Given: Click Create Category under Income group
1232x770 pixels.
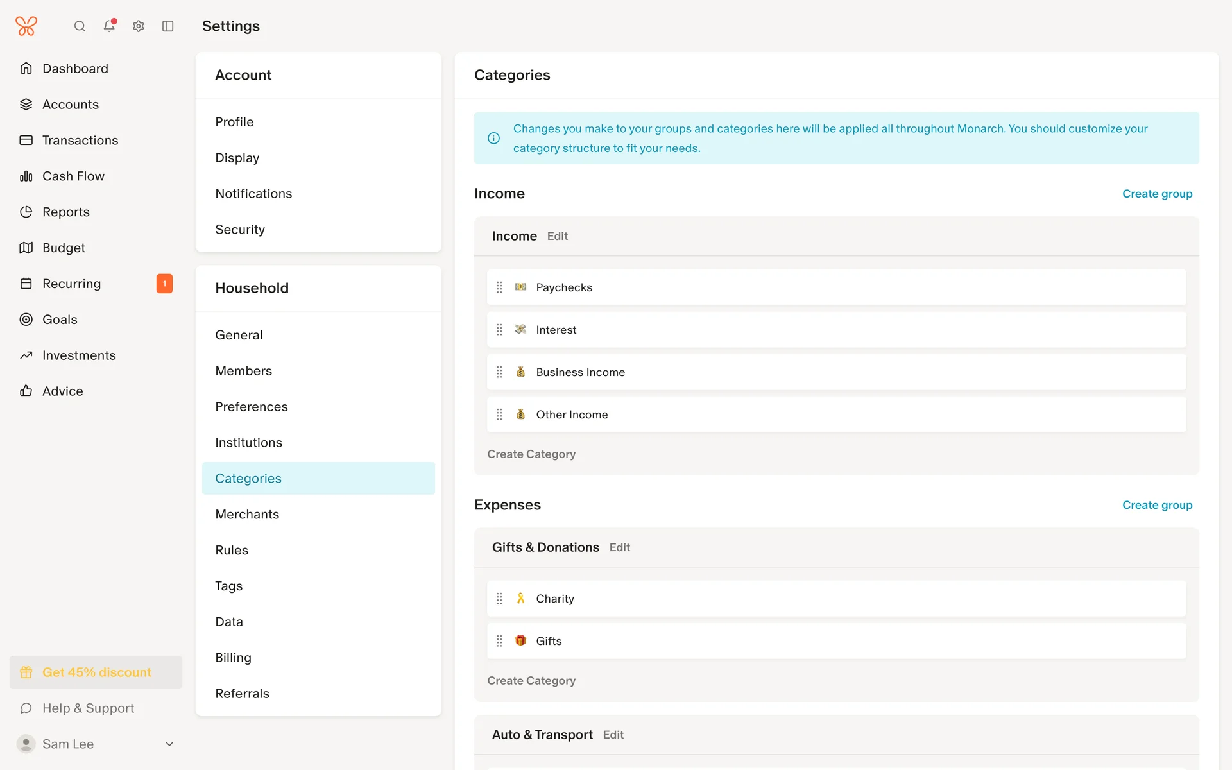Looking at the screenshot, I should tap(531, 454).
